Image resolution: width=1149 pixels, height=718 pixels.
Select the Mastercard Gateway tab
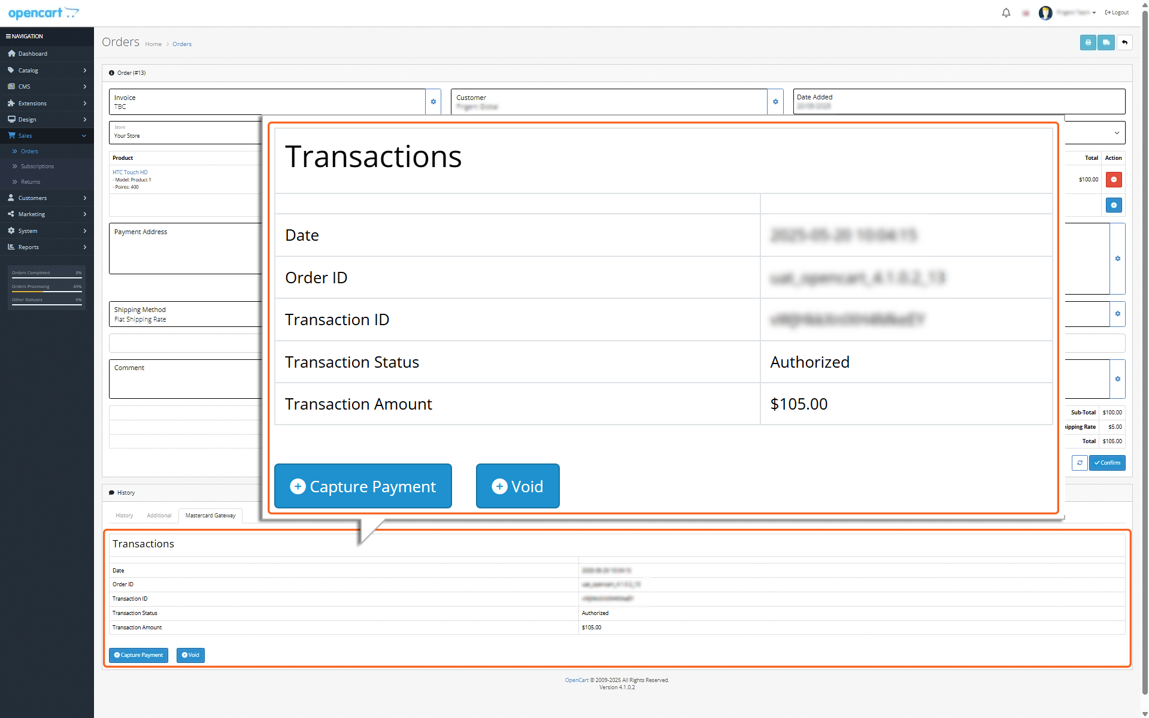click(210, 516)
